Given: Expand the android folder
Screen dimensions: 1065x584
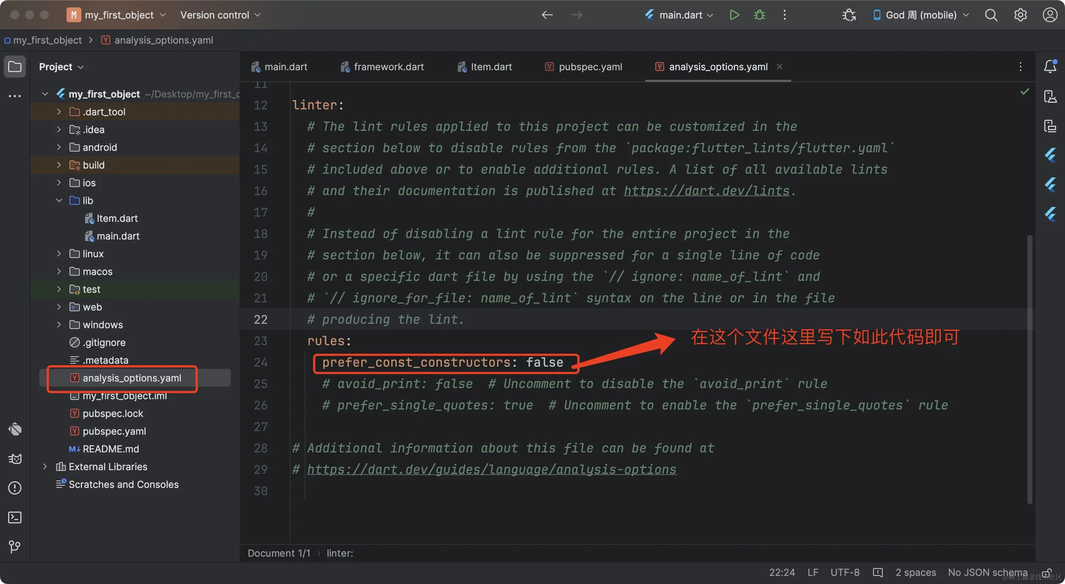Looking at the screenshot, I should (x=59, y=147).
